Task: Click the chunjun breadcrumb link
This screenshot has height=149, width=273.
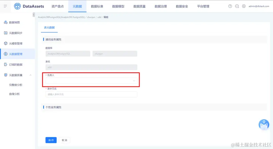Action: coord(91,17)
